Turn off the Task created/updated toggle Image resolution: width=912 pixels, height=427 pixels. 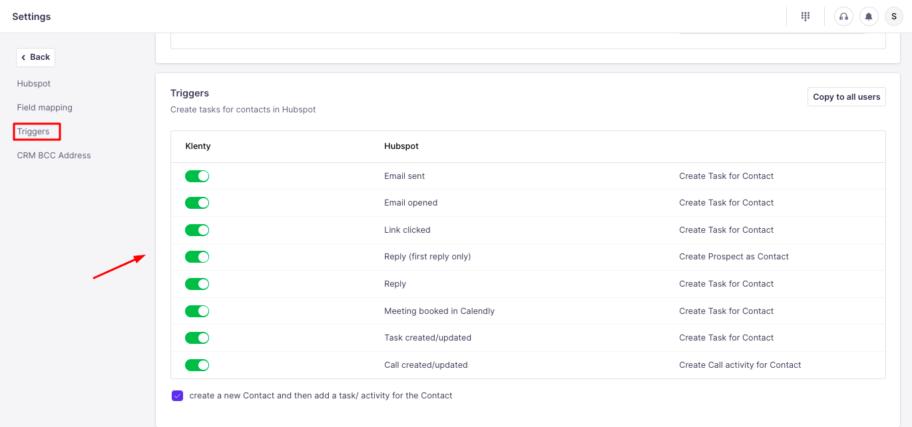(197, 338)
